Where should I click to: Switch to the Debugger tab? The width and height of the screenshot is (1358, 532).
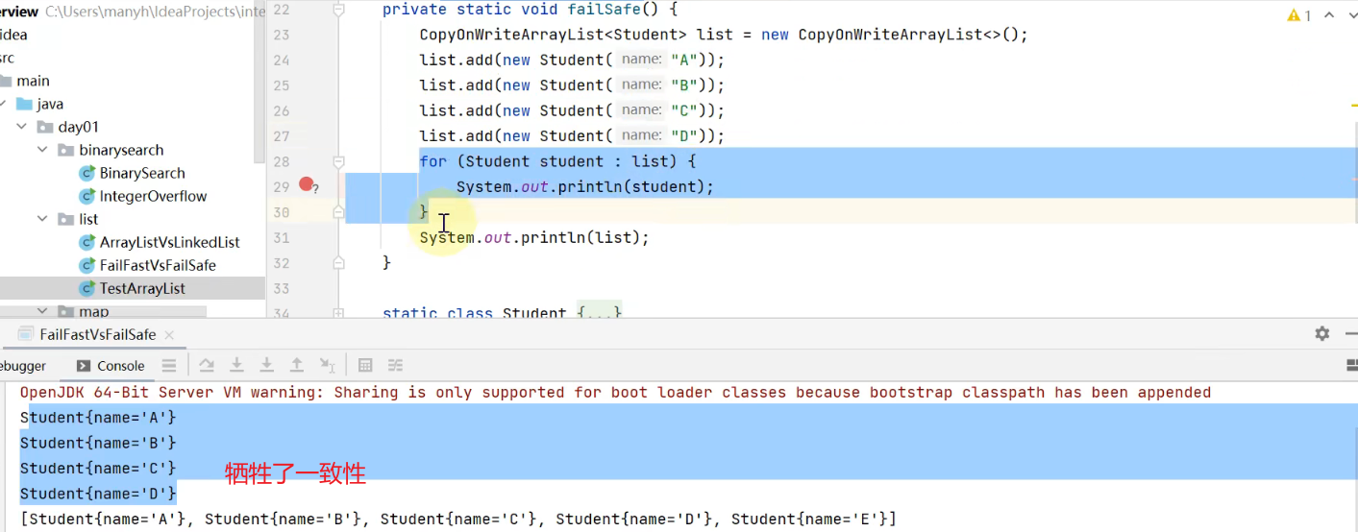tap(21, 365)
